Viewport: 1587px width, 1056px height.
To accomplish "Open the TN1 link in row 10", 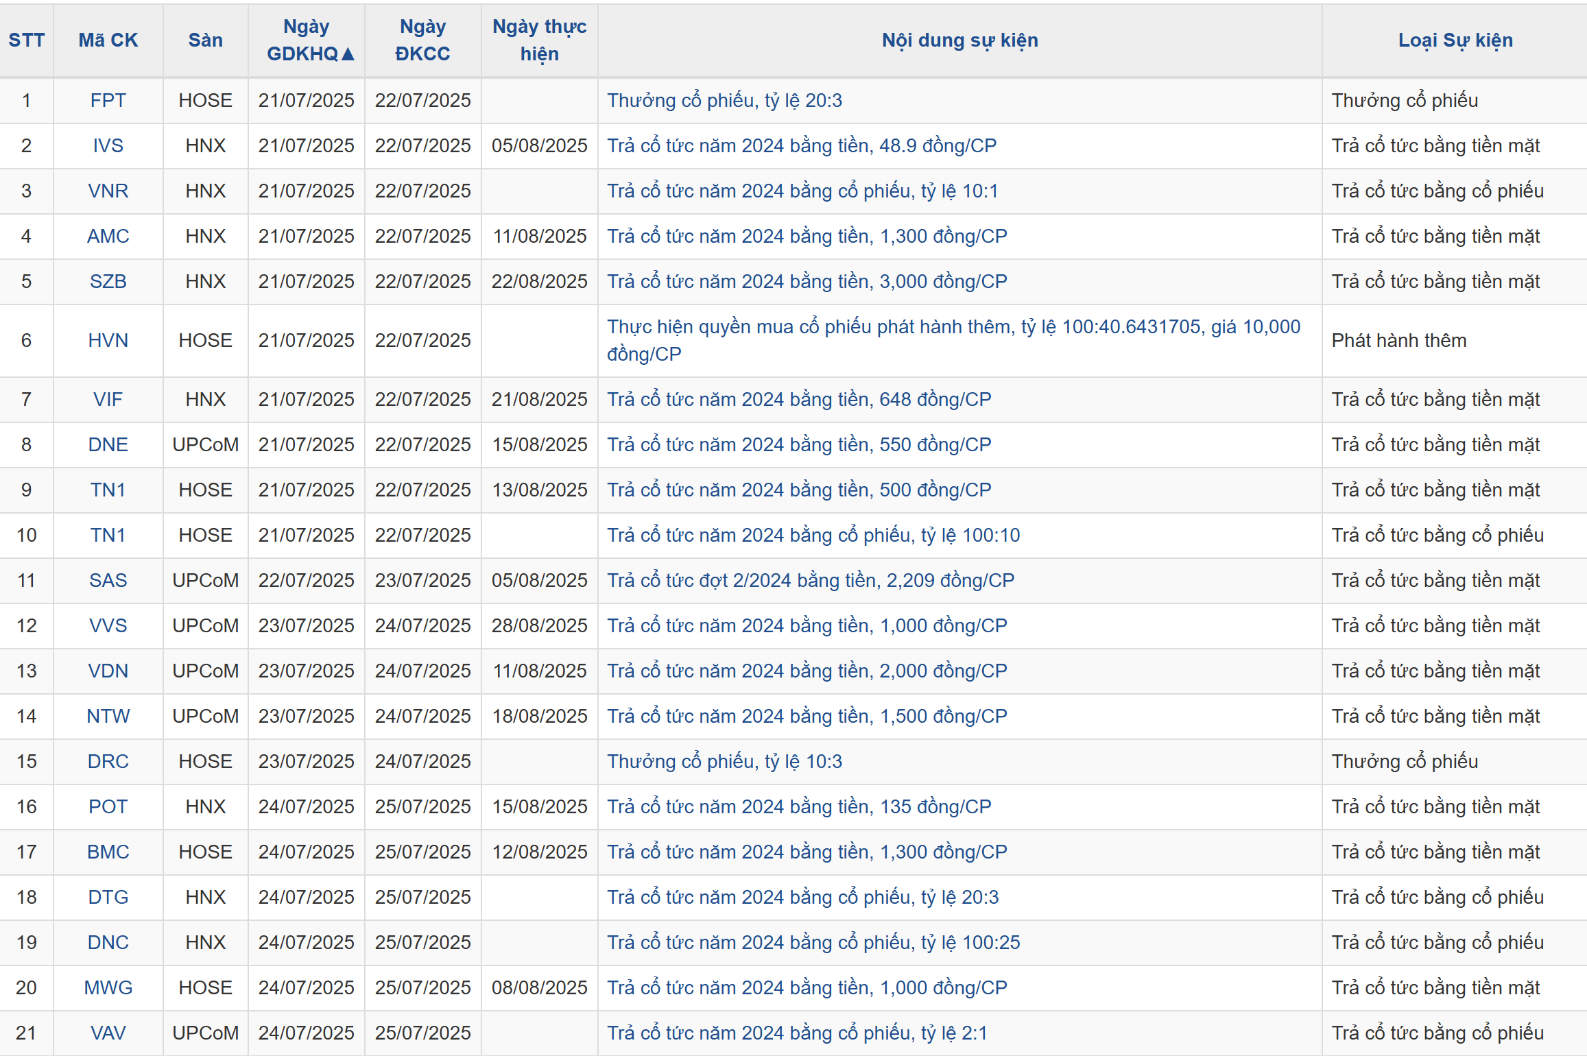I will 108,535.
